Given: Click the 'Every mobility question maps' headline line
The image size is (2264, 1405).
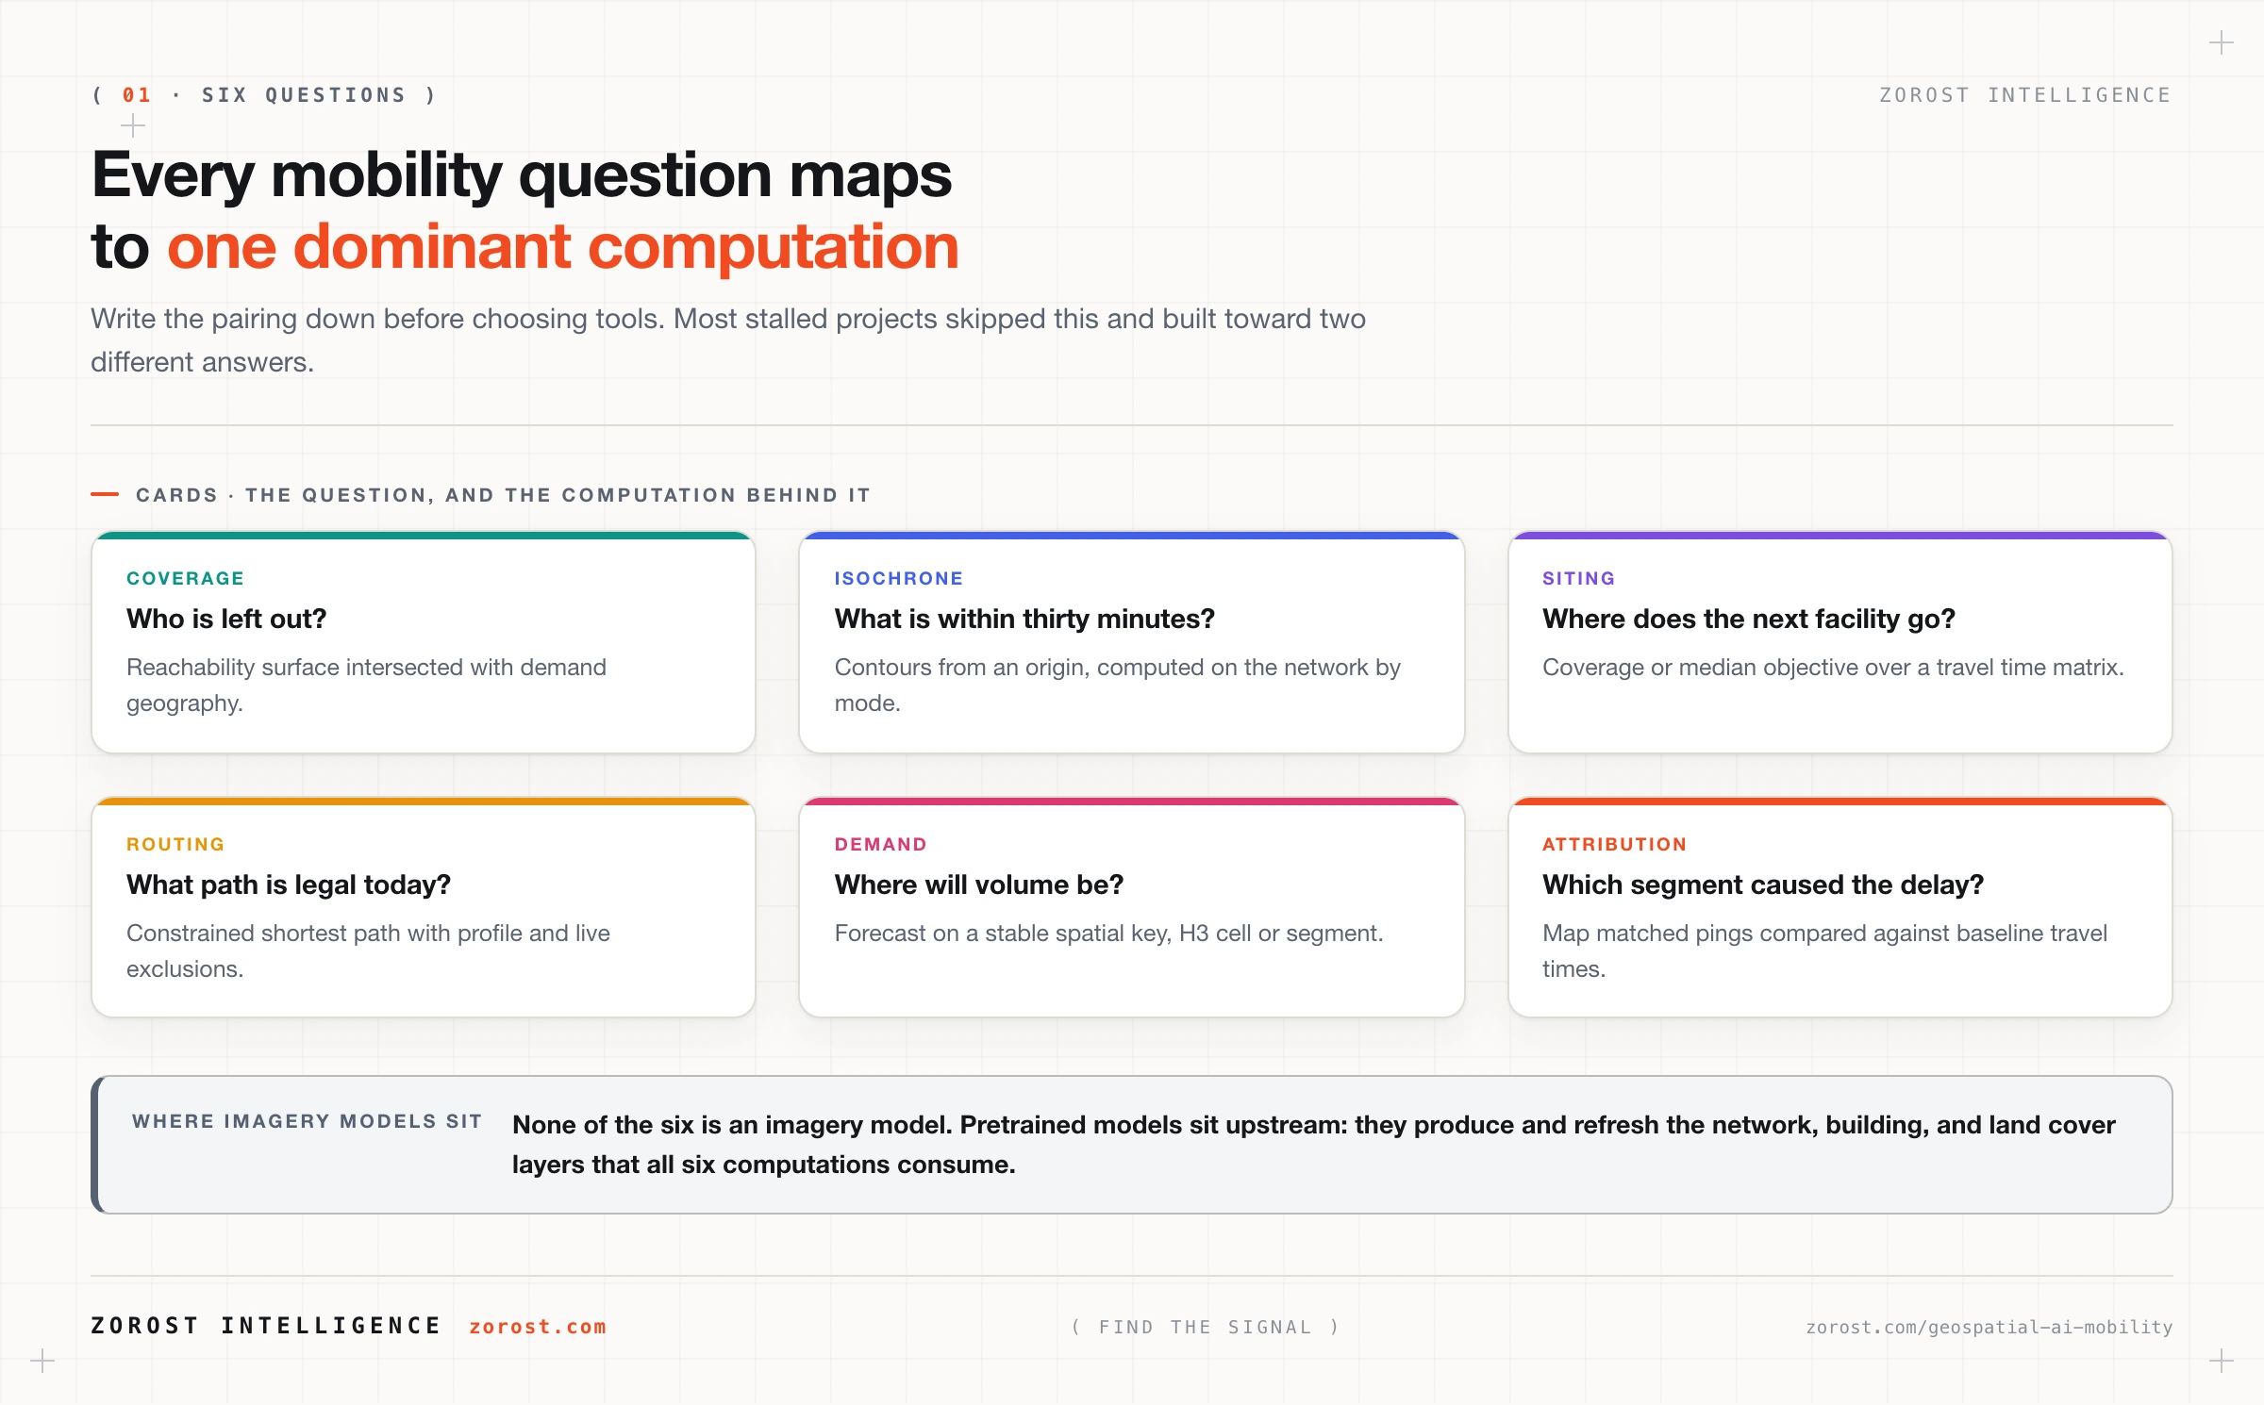Looking at the screenshot, I should (x=522, y=175).
